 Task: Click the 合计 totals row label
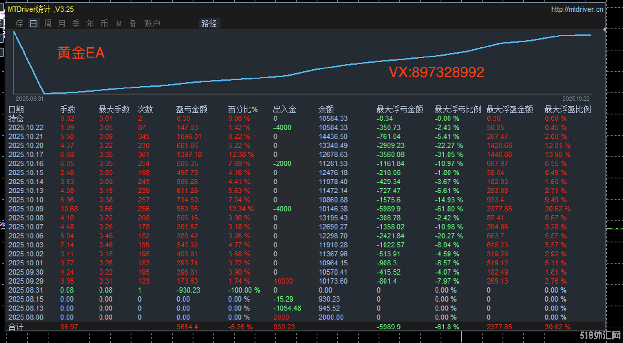click(x=16, y=327)
